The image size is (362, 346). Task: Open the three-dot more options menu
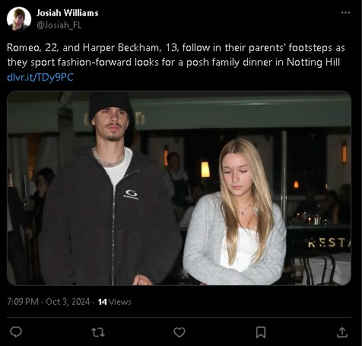tap(345, 13)
